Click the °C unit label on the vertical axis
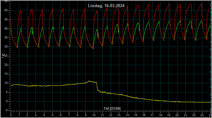This screenshot has width=212, height=118. [3, 56]
